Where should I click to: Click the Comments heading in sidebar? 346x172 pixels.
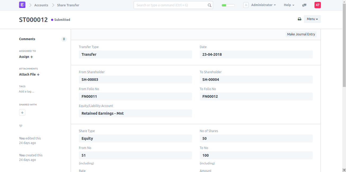27,39
